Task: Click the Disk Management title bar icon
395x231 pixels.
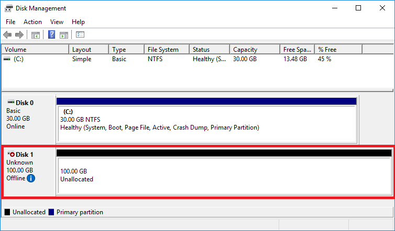Action: pyautogui.click(x=8, y=8)
